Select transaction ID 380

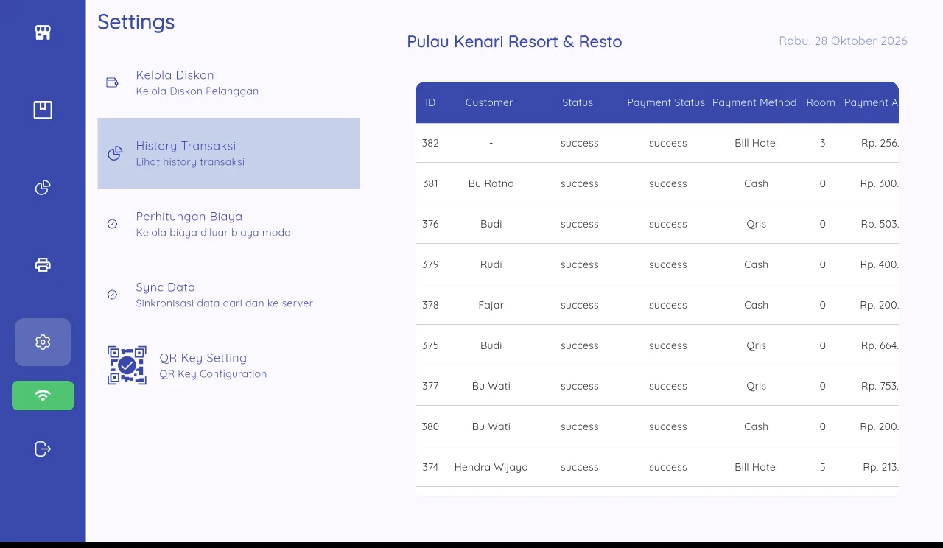(x=430, y=426)
